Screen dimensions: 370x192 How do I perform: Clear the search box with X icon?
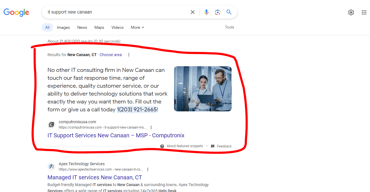coord(193,12)
